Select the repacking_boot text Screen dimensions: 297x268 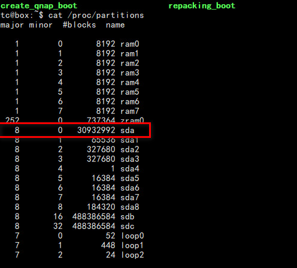[x=202, y=6]
